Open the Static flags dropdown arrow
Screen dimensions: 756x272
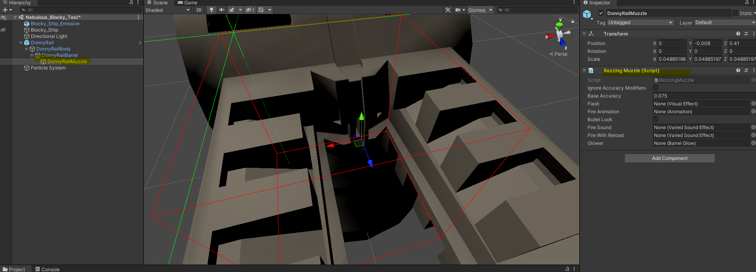point(754,13)
